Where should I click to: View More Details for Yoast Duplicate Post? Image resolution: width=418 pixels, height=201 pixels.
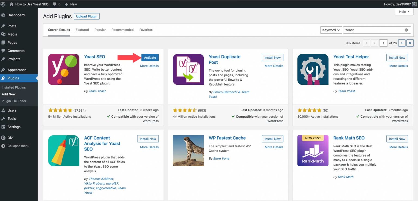(273, 66)
